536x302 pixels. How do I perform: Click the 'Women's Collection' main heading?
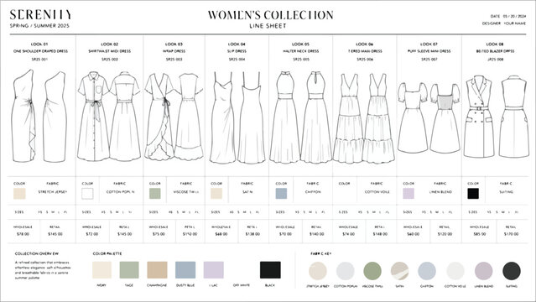[270, 15]
